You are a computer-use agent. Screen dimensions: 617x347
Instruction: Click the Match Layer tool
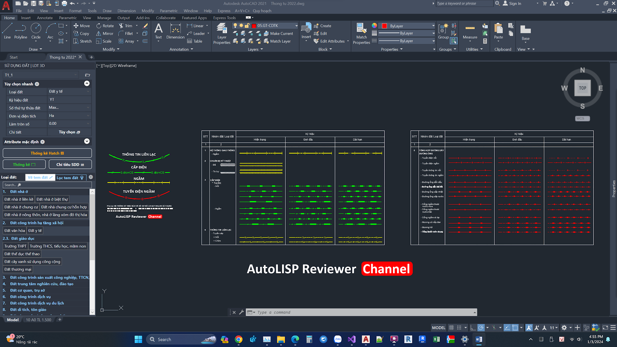[277, 41]
